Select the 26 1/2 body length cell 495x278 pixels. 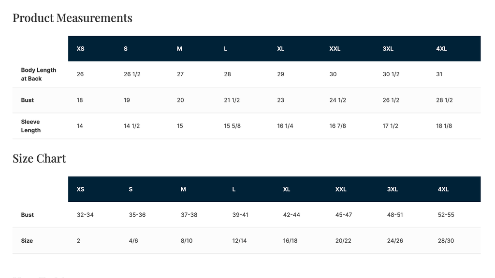tap(132, 74)
